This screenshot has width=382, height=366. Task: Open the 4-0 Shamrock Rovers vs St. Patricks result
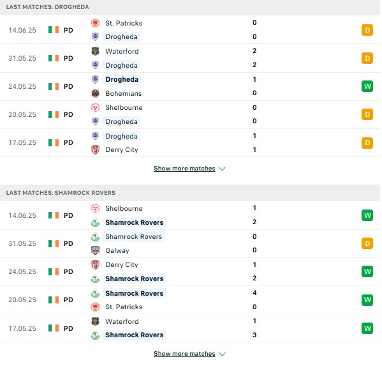[x=254, y=300]
